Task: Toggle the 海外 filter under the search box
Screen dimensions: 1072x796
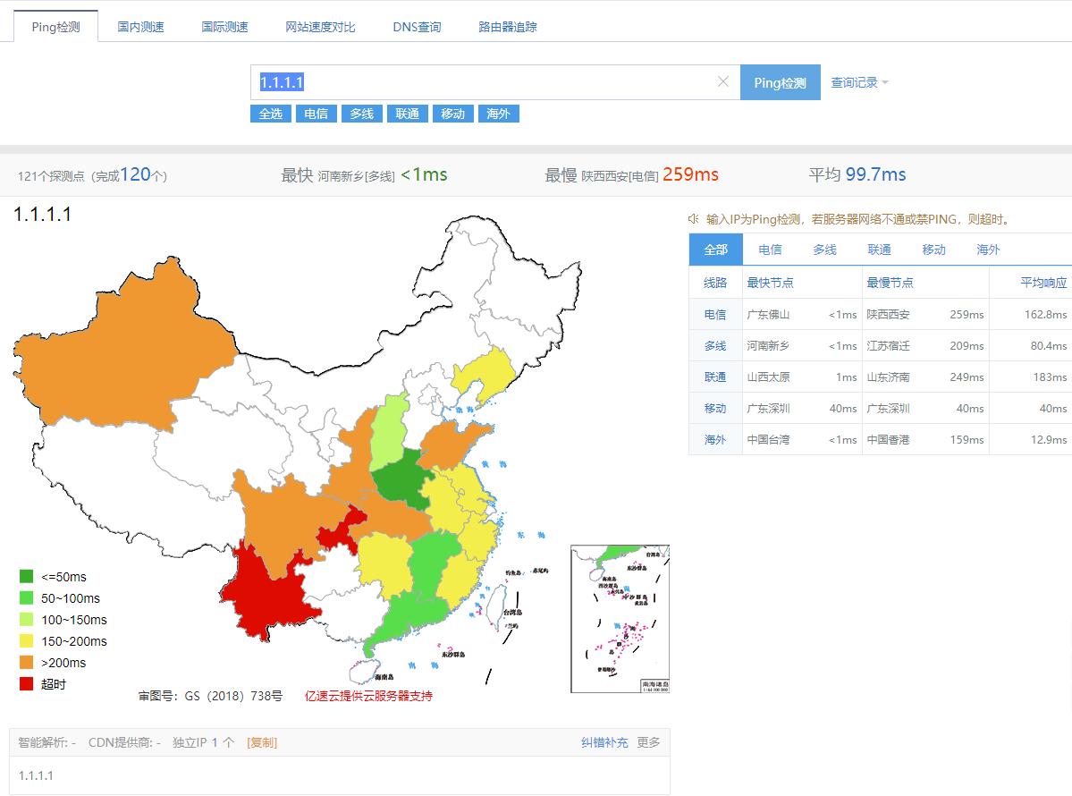Action: point(498,114)
